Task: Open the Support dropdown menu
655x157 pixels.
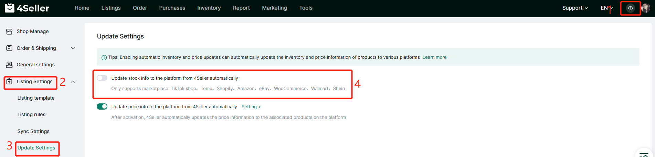Action: [x=575, y=8]
